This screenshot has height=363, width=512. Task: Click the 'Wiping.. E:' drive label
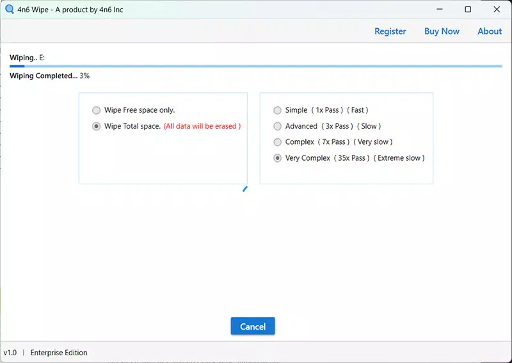27,58
